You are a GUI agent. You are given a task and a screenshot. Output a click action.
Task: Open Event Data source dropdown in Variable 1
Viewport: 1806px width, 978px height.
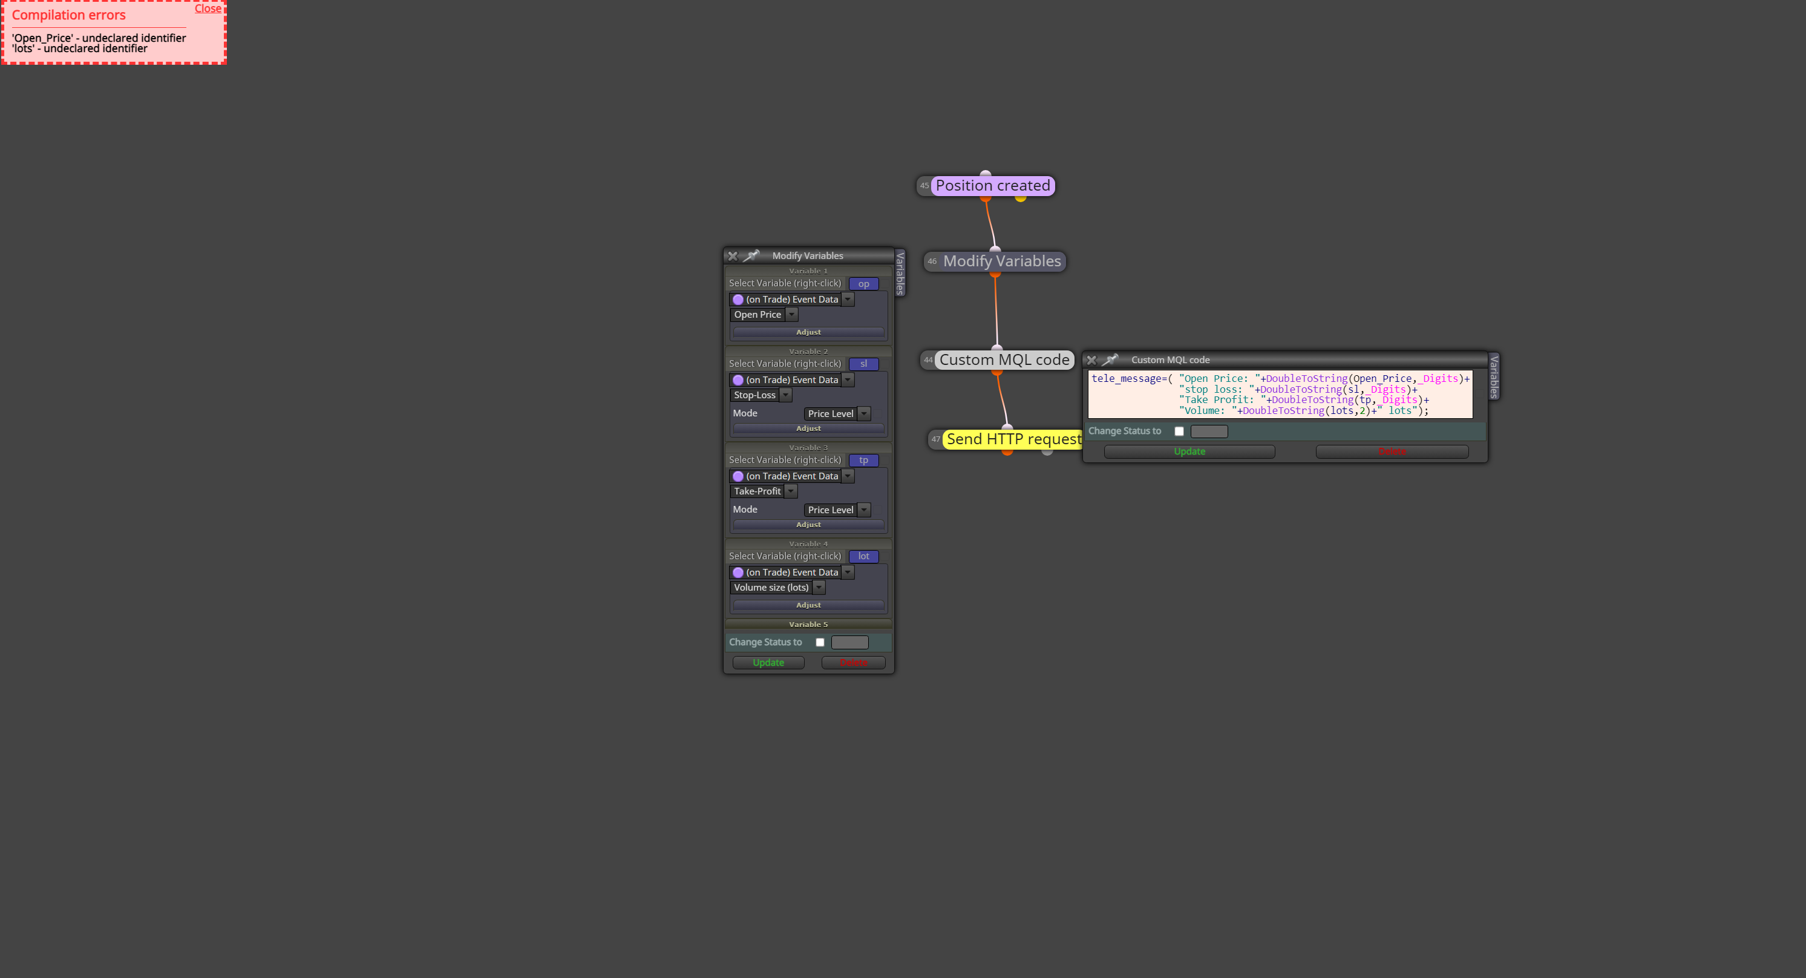792,300
